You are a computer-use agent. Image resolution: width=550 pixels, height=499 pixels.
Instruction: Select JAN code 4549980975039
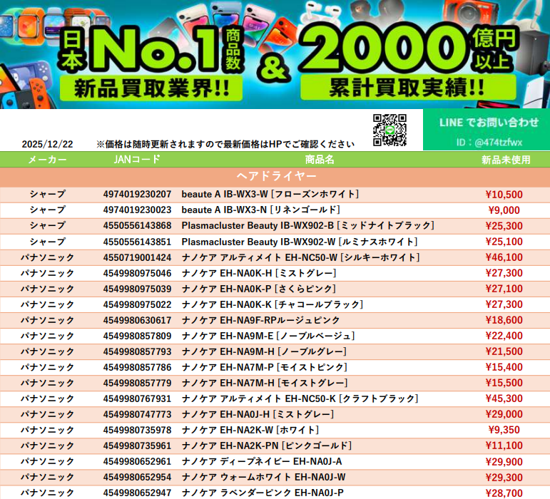[x=137, y=289]
